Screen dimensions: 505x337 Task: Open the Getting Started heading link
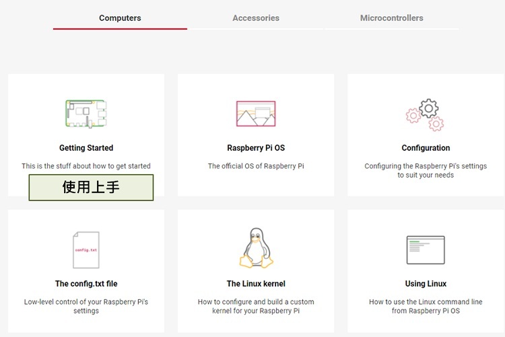(86, 148)
